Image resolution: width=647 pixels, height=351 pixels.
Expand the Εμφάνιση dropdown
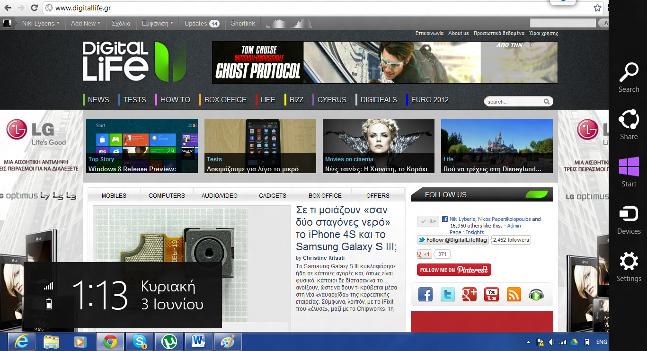(158, 23)
